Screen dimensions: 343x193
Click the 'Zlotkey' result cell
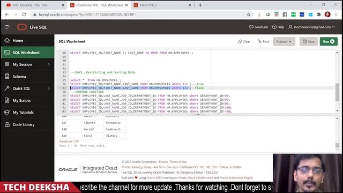pos(115,136)
